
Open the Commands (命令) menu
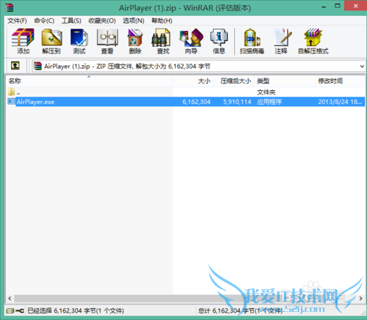(x=44, y=21)
